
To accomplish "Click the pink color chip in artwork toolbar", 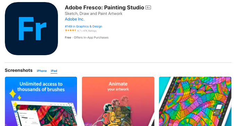I will pos(179,81).
